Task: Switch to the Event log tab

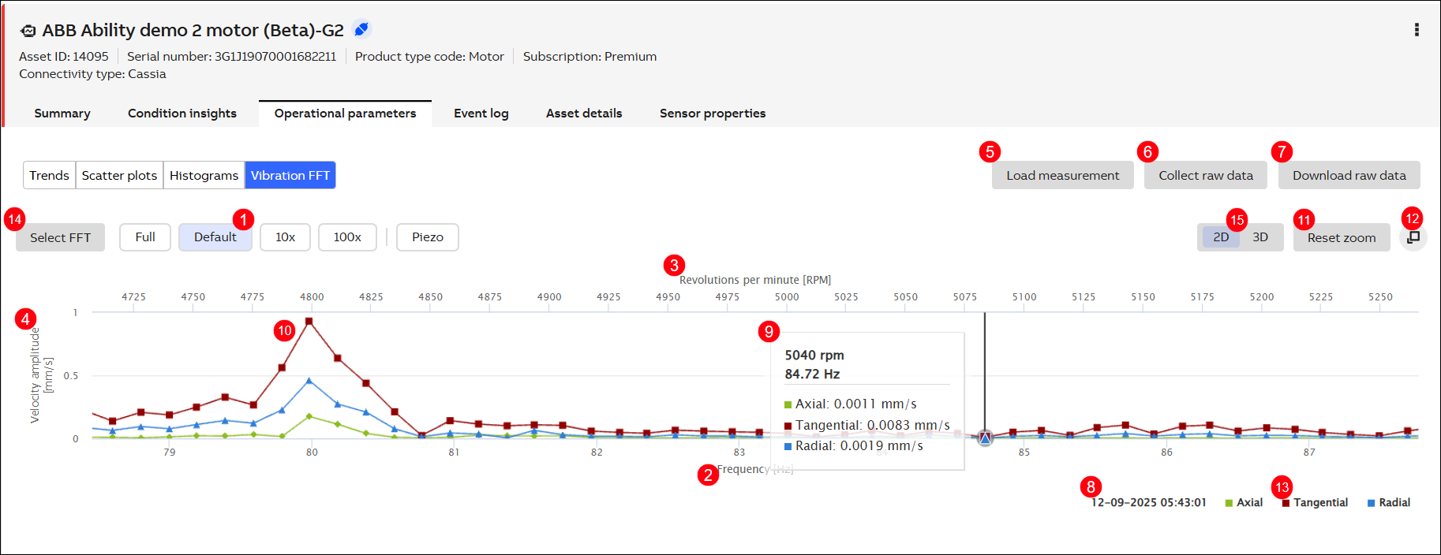Action: tap(481, 114)
